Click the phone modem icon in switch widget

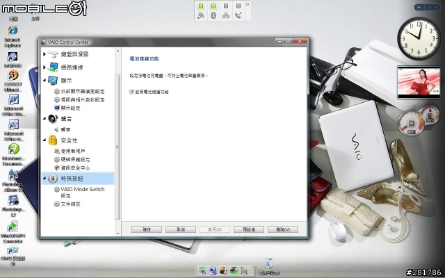click(x=238, y=15)
